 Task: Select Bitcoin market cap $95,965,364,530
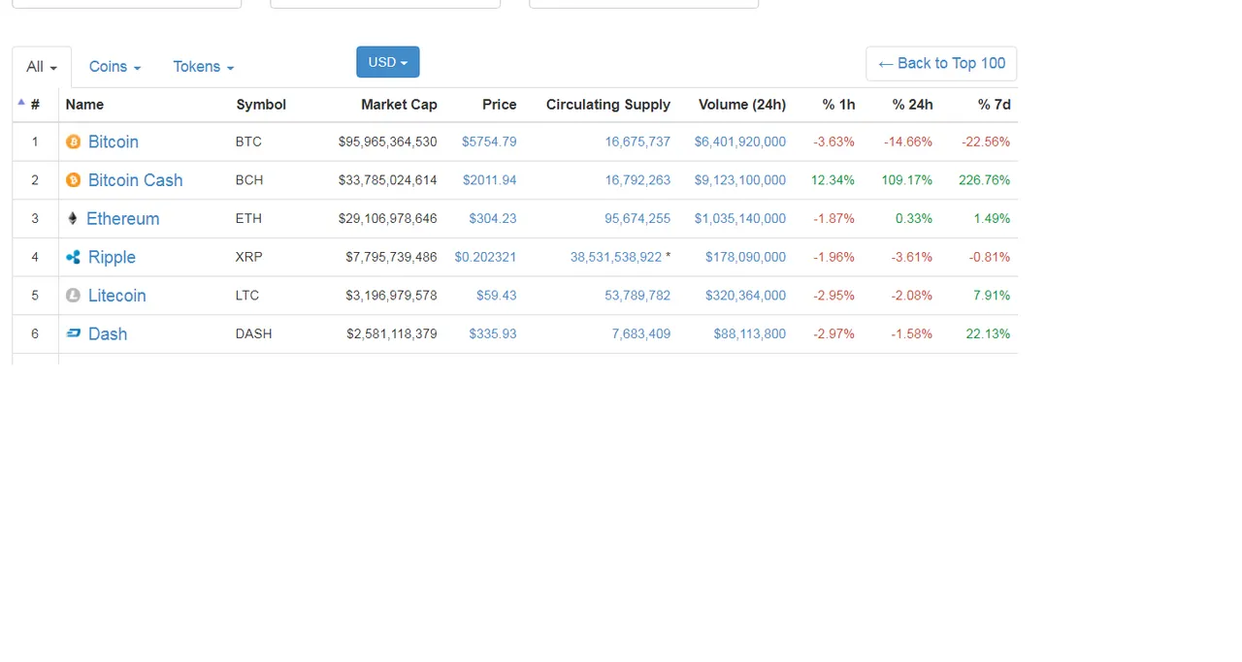pos(388,142)
